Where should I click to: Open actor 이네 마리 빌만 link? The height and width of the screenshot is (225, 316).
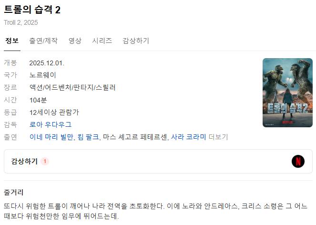(51, 137)
